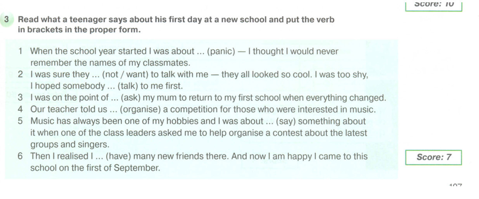Click sentence number 5 in the list
479x199 pixels.
click(x=21, y=121)
